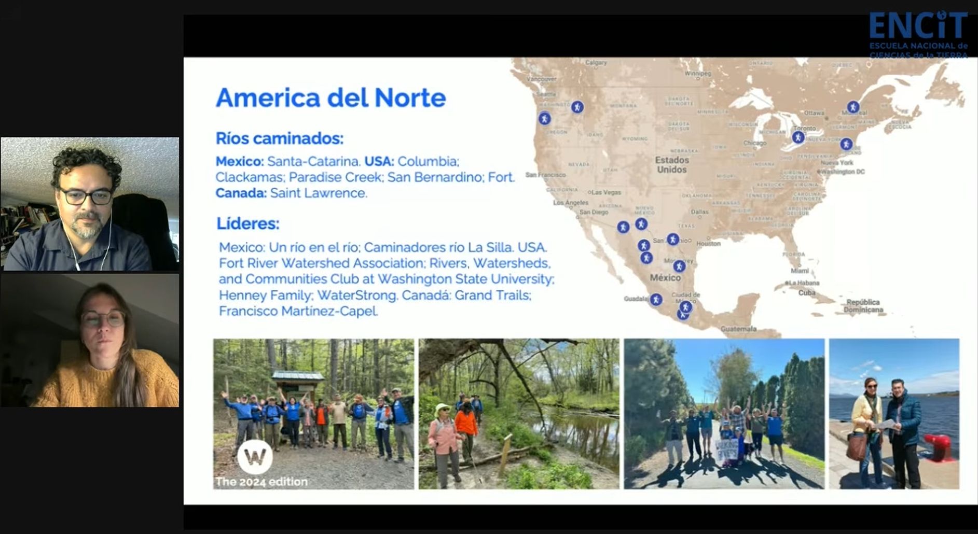Screen dimensions: 978x534
Task: Click the map marker northeast of Nueva York
Action: pyautogui.click(x=846, y=144)
